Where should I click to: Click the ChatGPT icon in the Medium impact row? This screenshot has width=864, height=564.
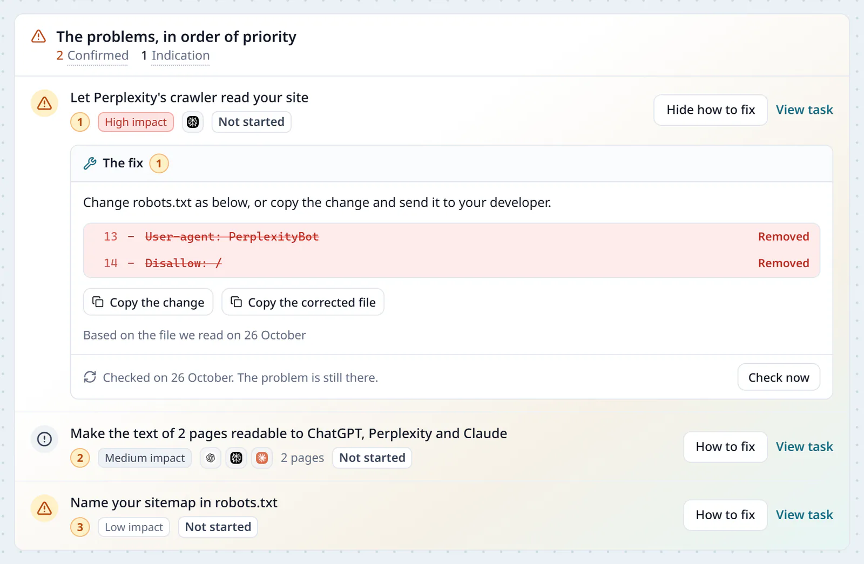click(211, 458)
